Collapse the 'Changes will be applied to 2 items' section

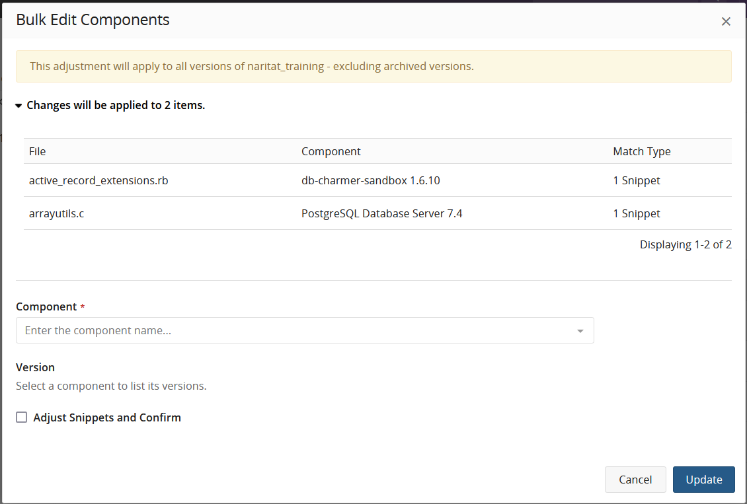(18, 104)
